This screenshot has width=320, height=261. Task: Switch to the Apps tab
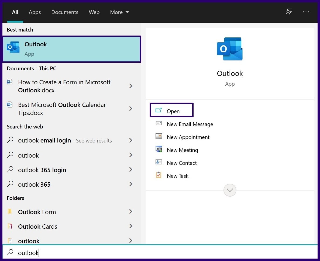point(35,12)
